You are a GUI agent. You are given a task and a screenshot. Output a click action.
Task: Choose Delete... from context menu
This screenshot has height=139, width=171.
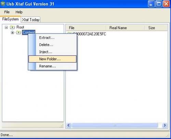[x=52, y=45]
